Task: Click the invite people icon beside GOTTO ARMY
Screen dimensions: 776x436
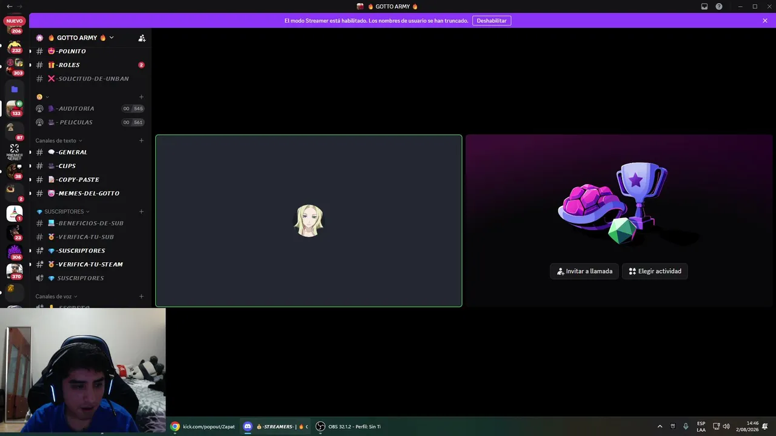Action: 142,38
